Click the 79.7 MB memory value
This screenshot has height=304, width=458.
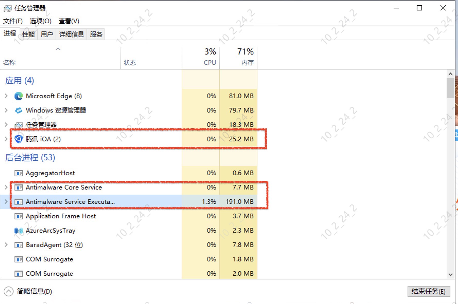pyautogui.click(x=241, y=110)
